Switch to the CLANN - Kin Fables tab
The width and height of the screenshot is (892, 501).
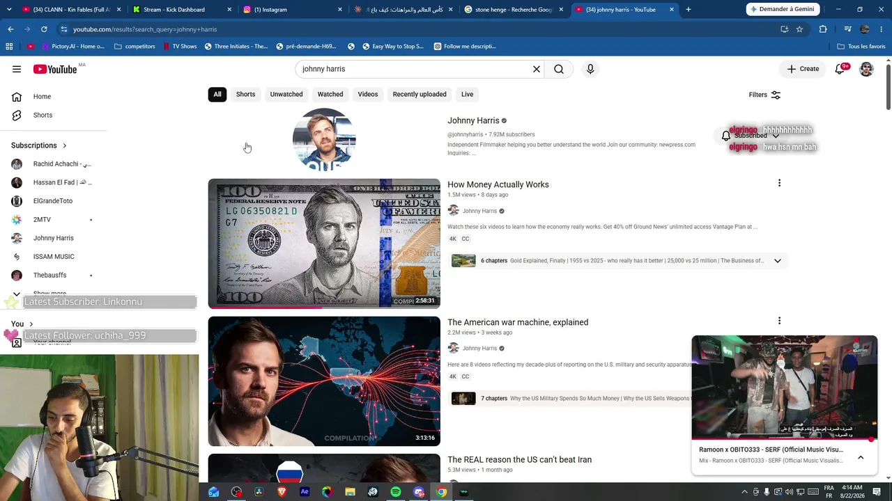click(72, 10)
